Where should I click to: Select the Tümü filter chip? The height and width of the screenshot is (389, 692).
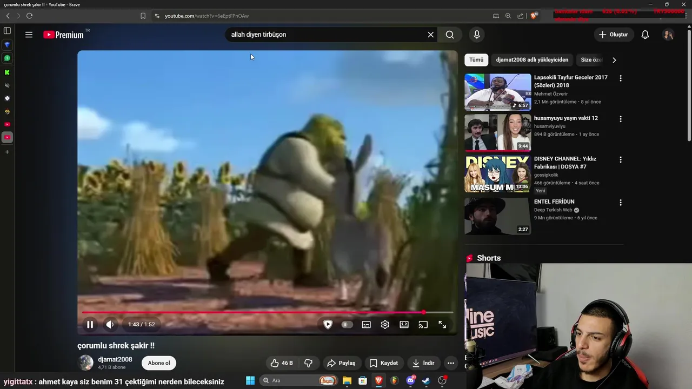[x=476, y=60]
